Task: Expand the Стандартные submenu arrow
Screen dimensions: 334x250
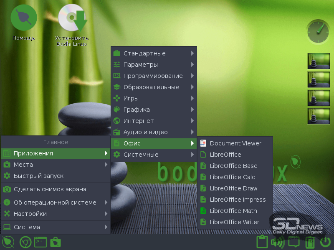Action: [192, 53]
